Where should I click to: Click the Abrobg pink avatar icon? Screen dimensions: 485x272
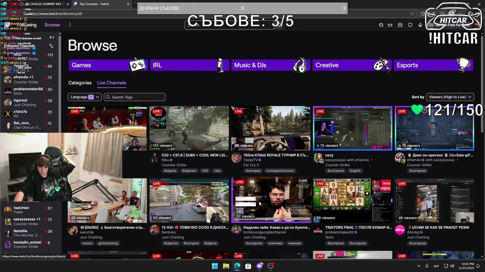400,230
